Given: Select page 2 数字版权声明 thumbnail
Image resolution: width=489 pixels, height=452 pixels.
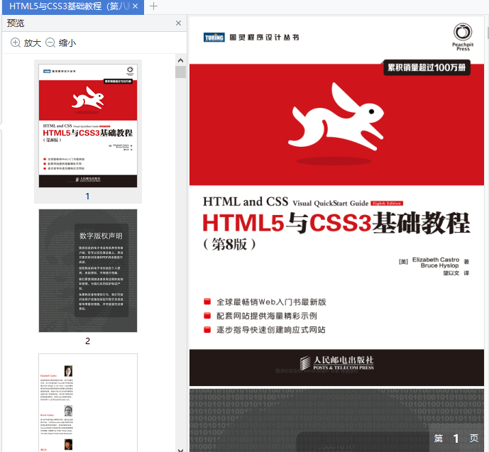Looking at the screenshot, I should pyautogui.click(x=88, y=270).
